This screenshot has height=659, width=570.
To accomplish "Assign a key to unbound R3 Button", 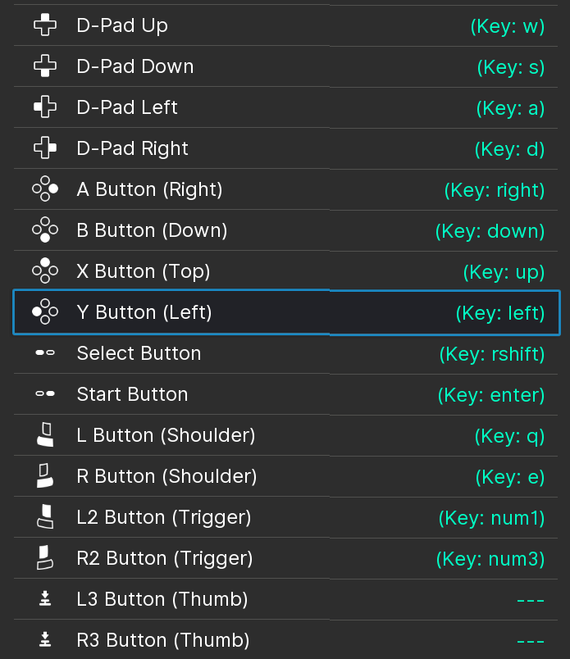I will click(x=531, y=641).
